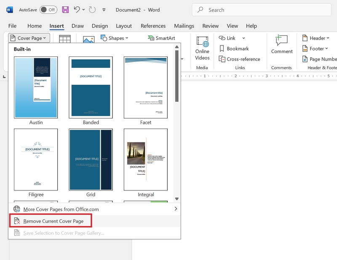Open Online Videos

tap(202, 48)
